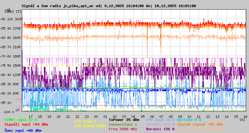Select the red Signál legend label

coord(26,124)
